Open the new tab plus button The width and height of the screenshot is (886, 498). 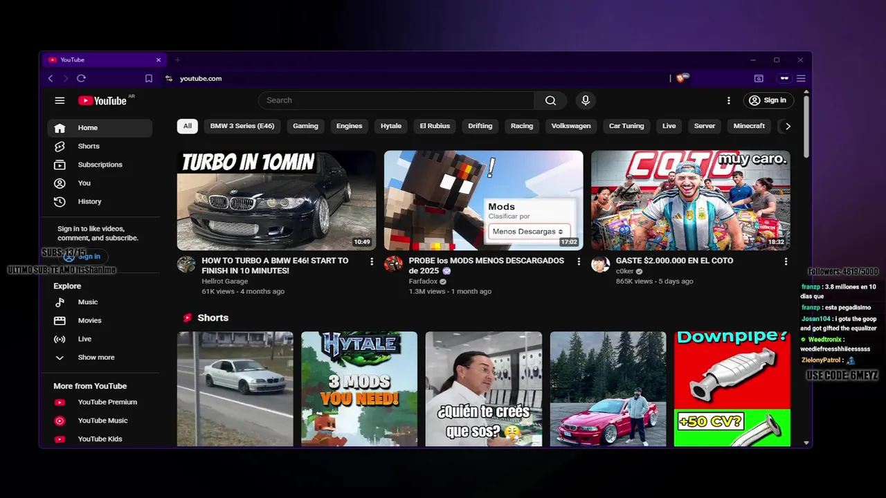(177, 60)
